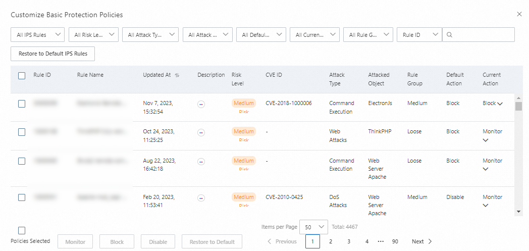The width and height of the screenshot is (529, 251).
Task: Change current action of ElectronJs rule
Action: pos(493,104)
